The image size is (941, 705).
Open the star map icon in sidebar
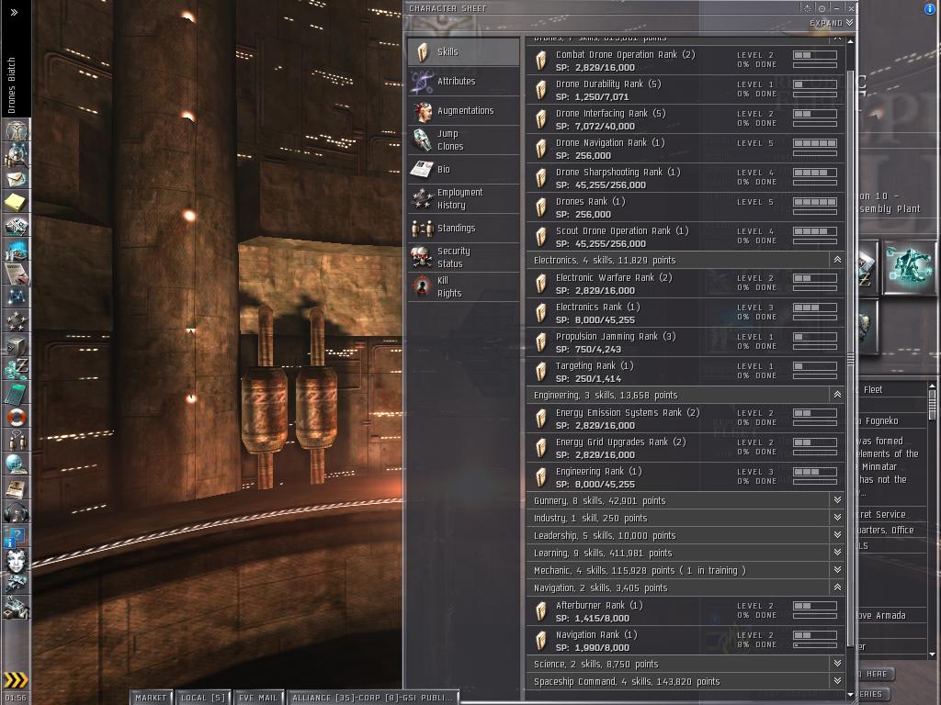[17, 297]
